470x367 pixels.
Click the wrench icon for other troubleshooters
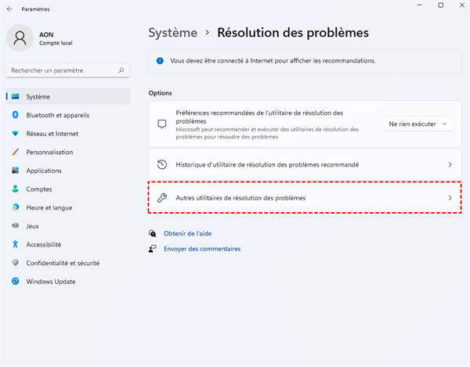coord(162,198)
